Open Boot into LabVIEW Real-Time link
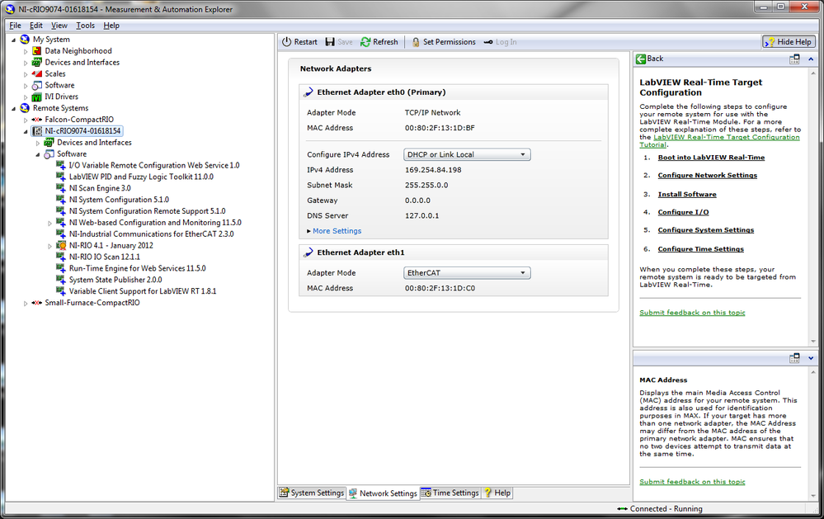Viewport: 824px width, 519px height. [x=711, y=158]
